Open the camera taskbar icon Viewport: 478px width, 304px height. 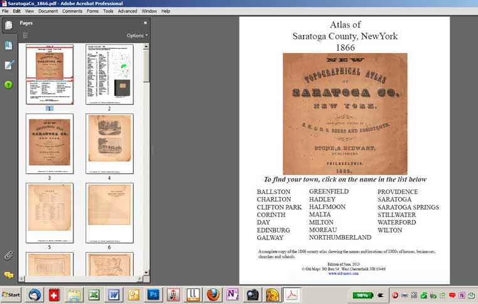[252, 295]
